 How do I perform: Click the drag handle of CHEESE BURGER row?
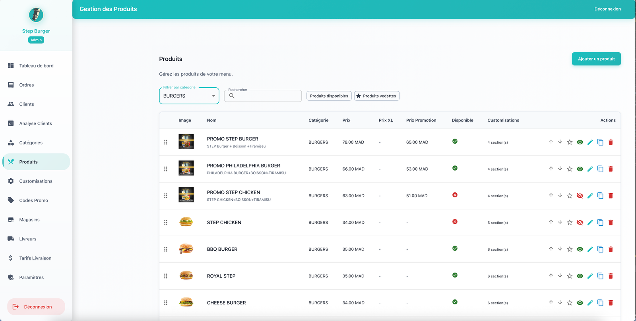tap(166, 303)
